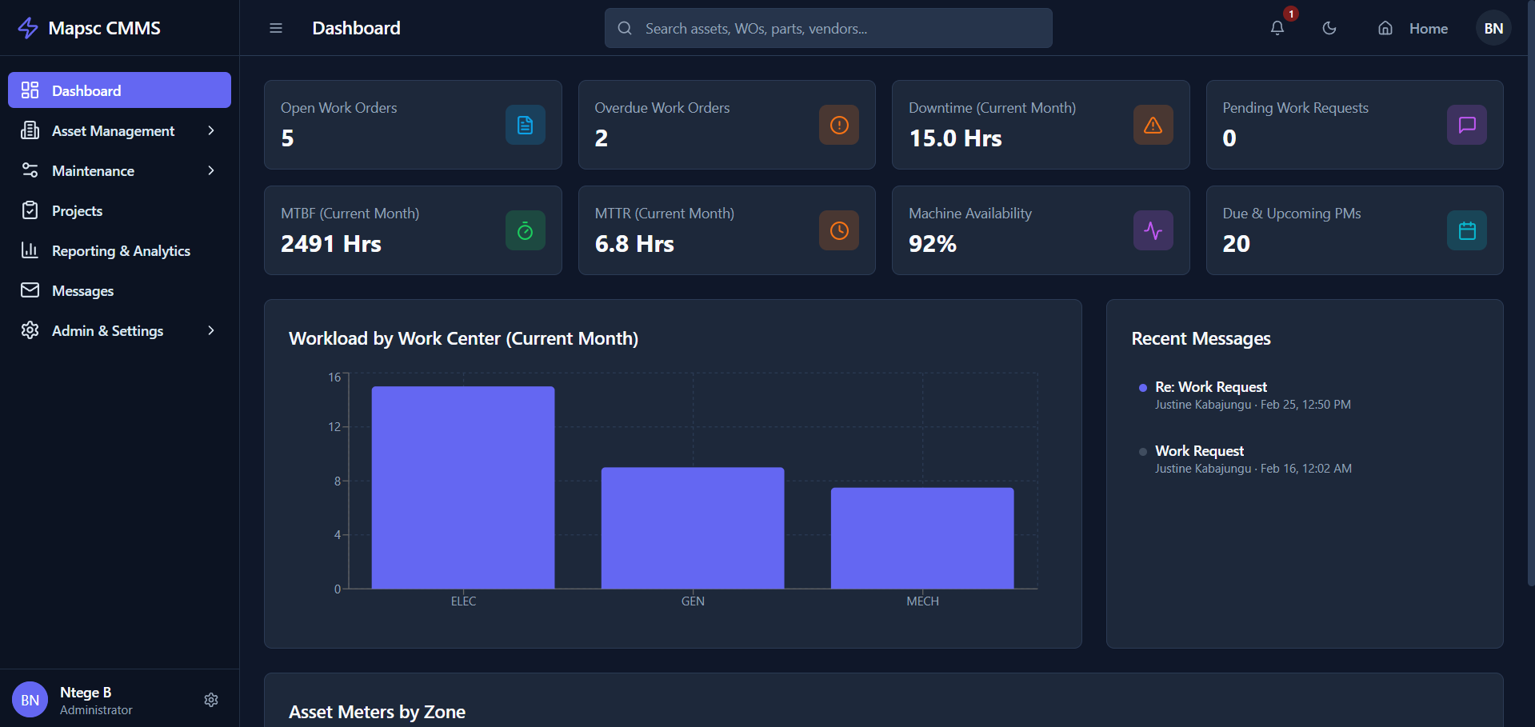The width and height of the screenshot is (1535, 727).
Task: Click the Open Work Orders value 5
Action: tap(287, 138)
